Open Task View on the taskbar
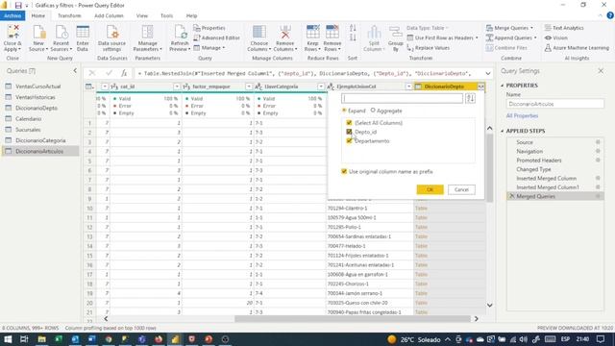Image resolution: width=615 pixels, height=346 pixels. tap(24, 339)
